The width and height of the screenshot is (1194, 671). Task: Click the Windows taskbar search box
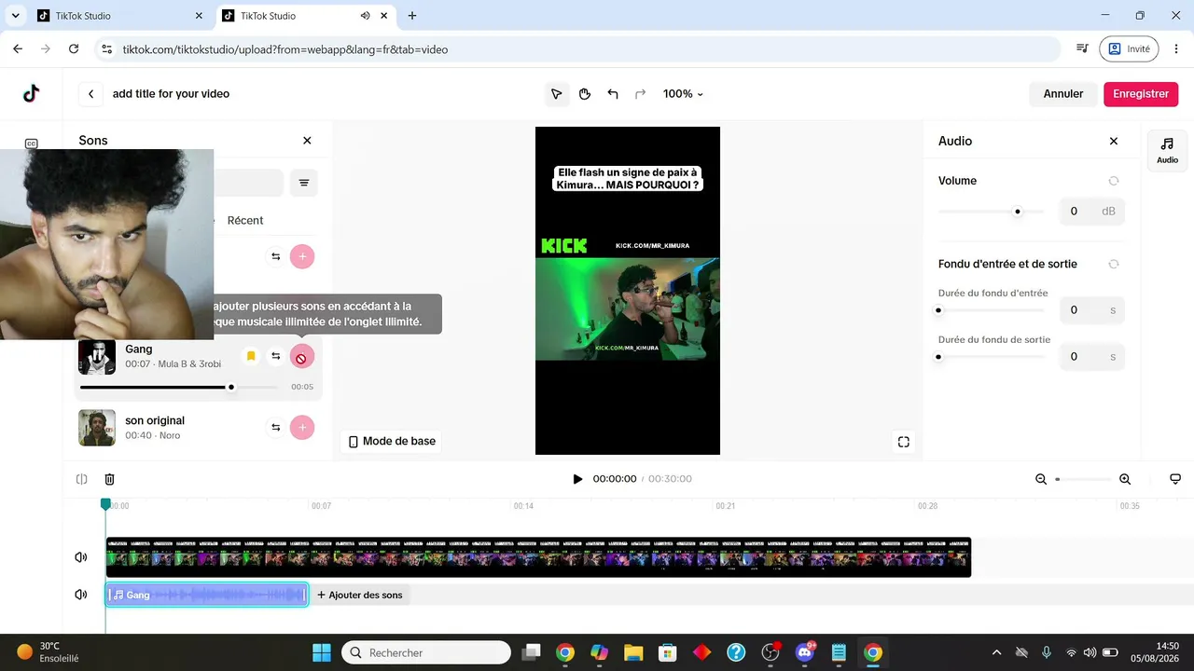pos(426,652)
